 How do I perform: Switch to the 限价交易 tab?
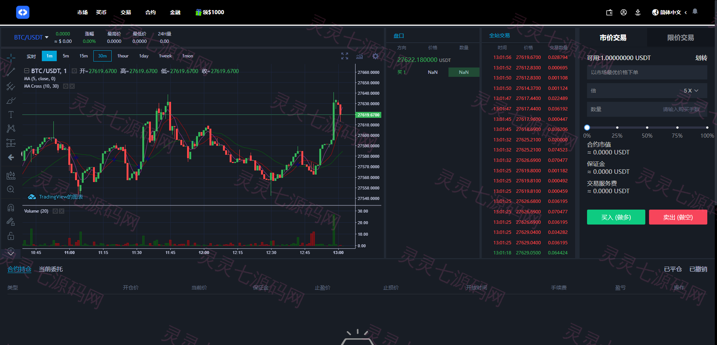click(680, 38)
